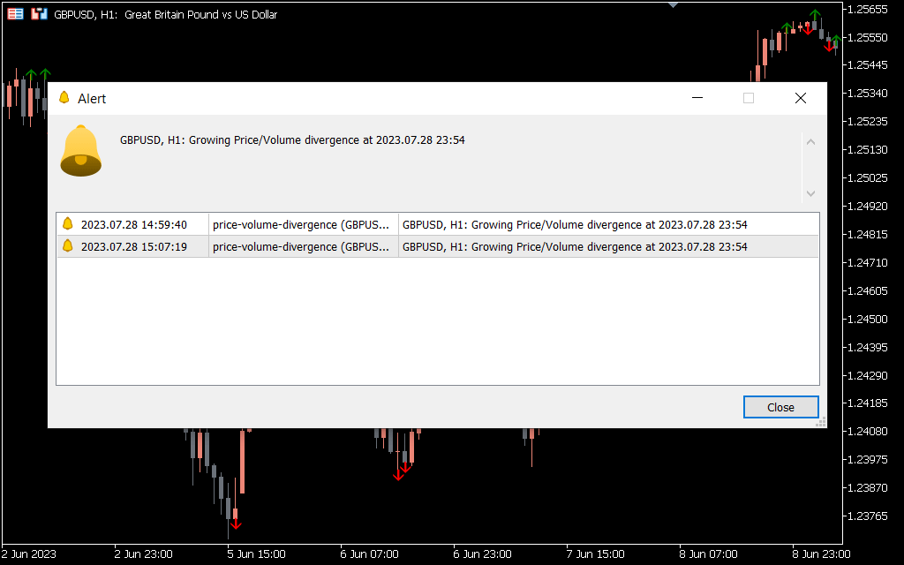Click the bell icon on the 15:07:19 alert row
This screenshot has width=904, height=565.
(x=68, y=246)
